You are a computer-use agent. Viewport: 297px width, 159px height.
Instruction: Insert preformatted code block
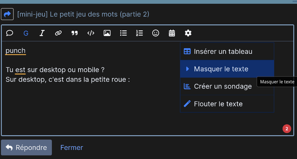(91, 33)
